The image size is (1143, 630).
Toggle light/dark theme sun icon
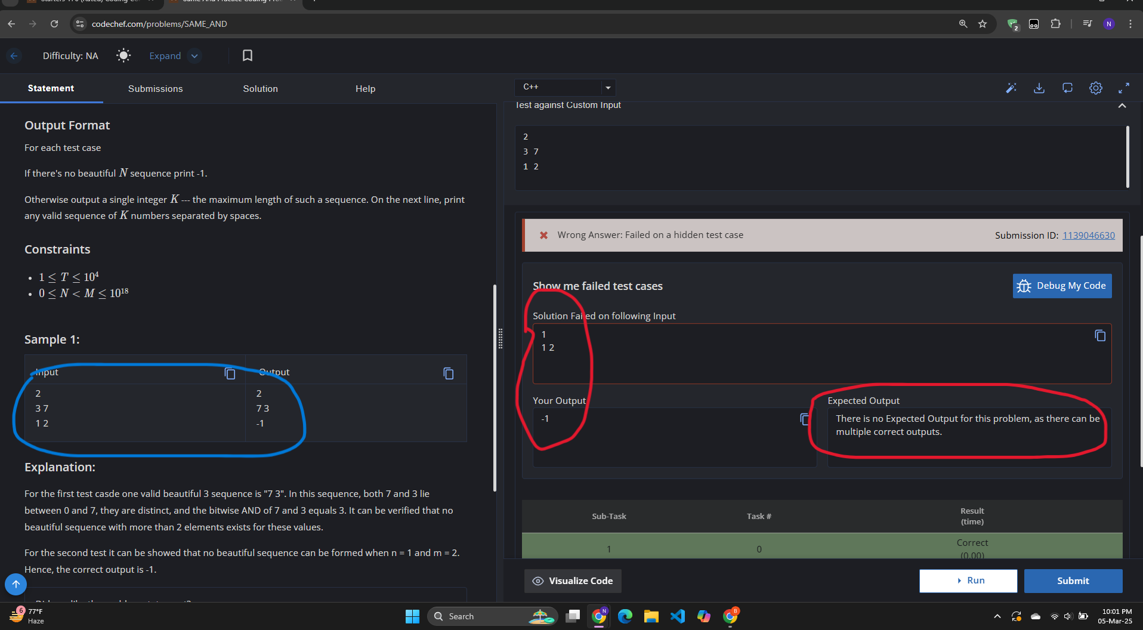click(x=123, y=55)
